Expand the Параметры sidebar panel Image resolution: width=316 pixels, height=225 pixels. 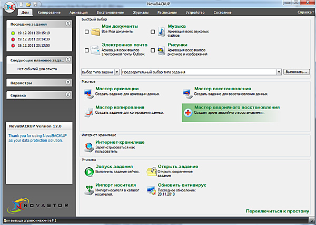click(x=67, y=82)
